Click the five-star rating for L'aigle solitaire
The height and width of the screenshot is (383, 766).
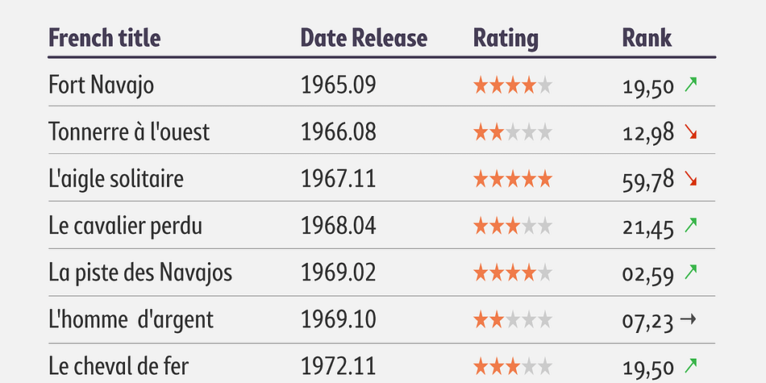pyautogui.click(x=513, y=180)
